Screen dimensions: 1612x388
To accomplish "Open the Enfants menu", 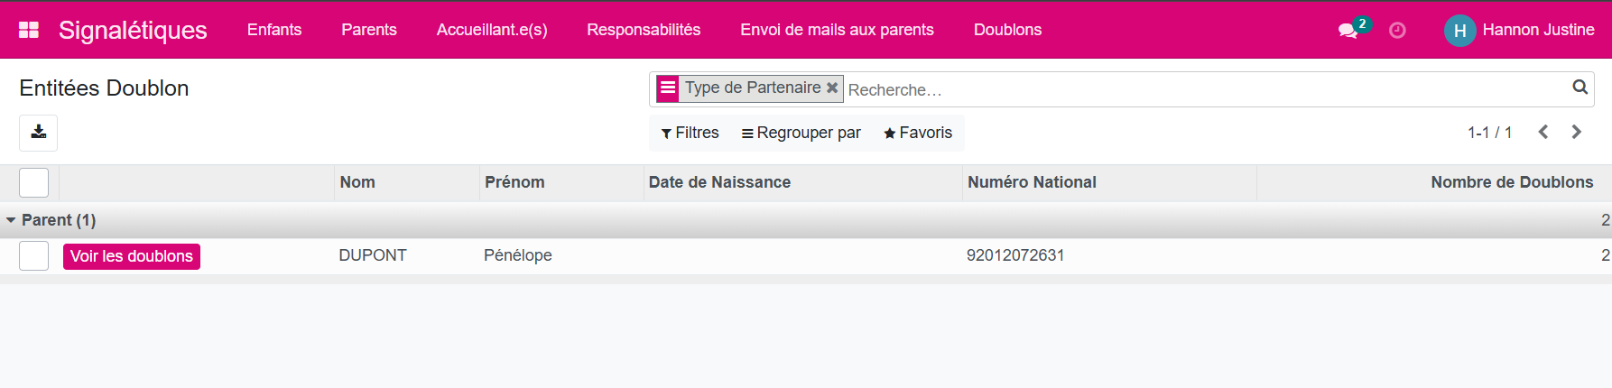I will (274, 30).
